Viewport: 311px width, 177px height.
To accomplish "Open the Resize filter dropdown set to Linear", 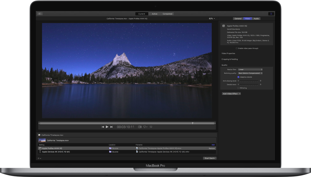I will [x=250, y=70].
